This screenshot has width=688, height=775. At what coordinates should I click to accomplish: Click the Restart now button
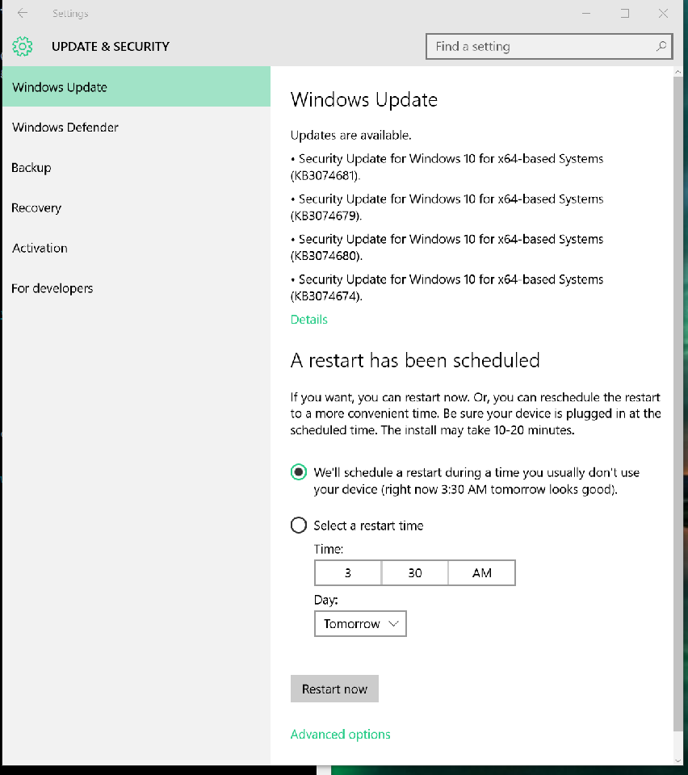pos(334,689)
